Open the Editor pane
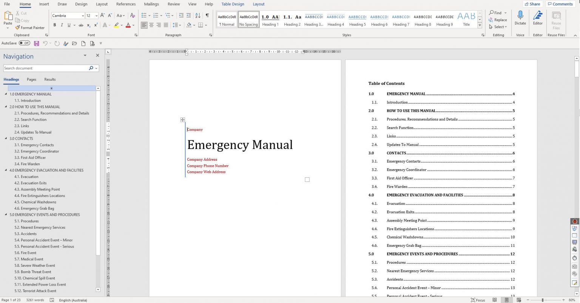Viewport: 580px width, 303px height. pos(538,19)
